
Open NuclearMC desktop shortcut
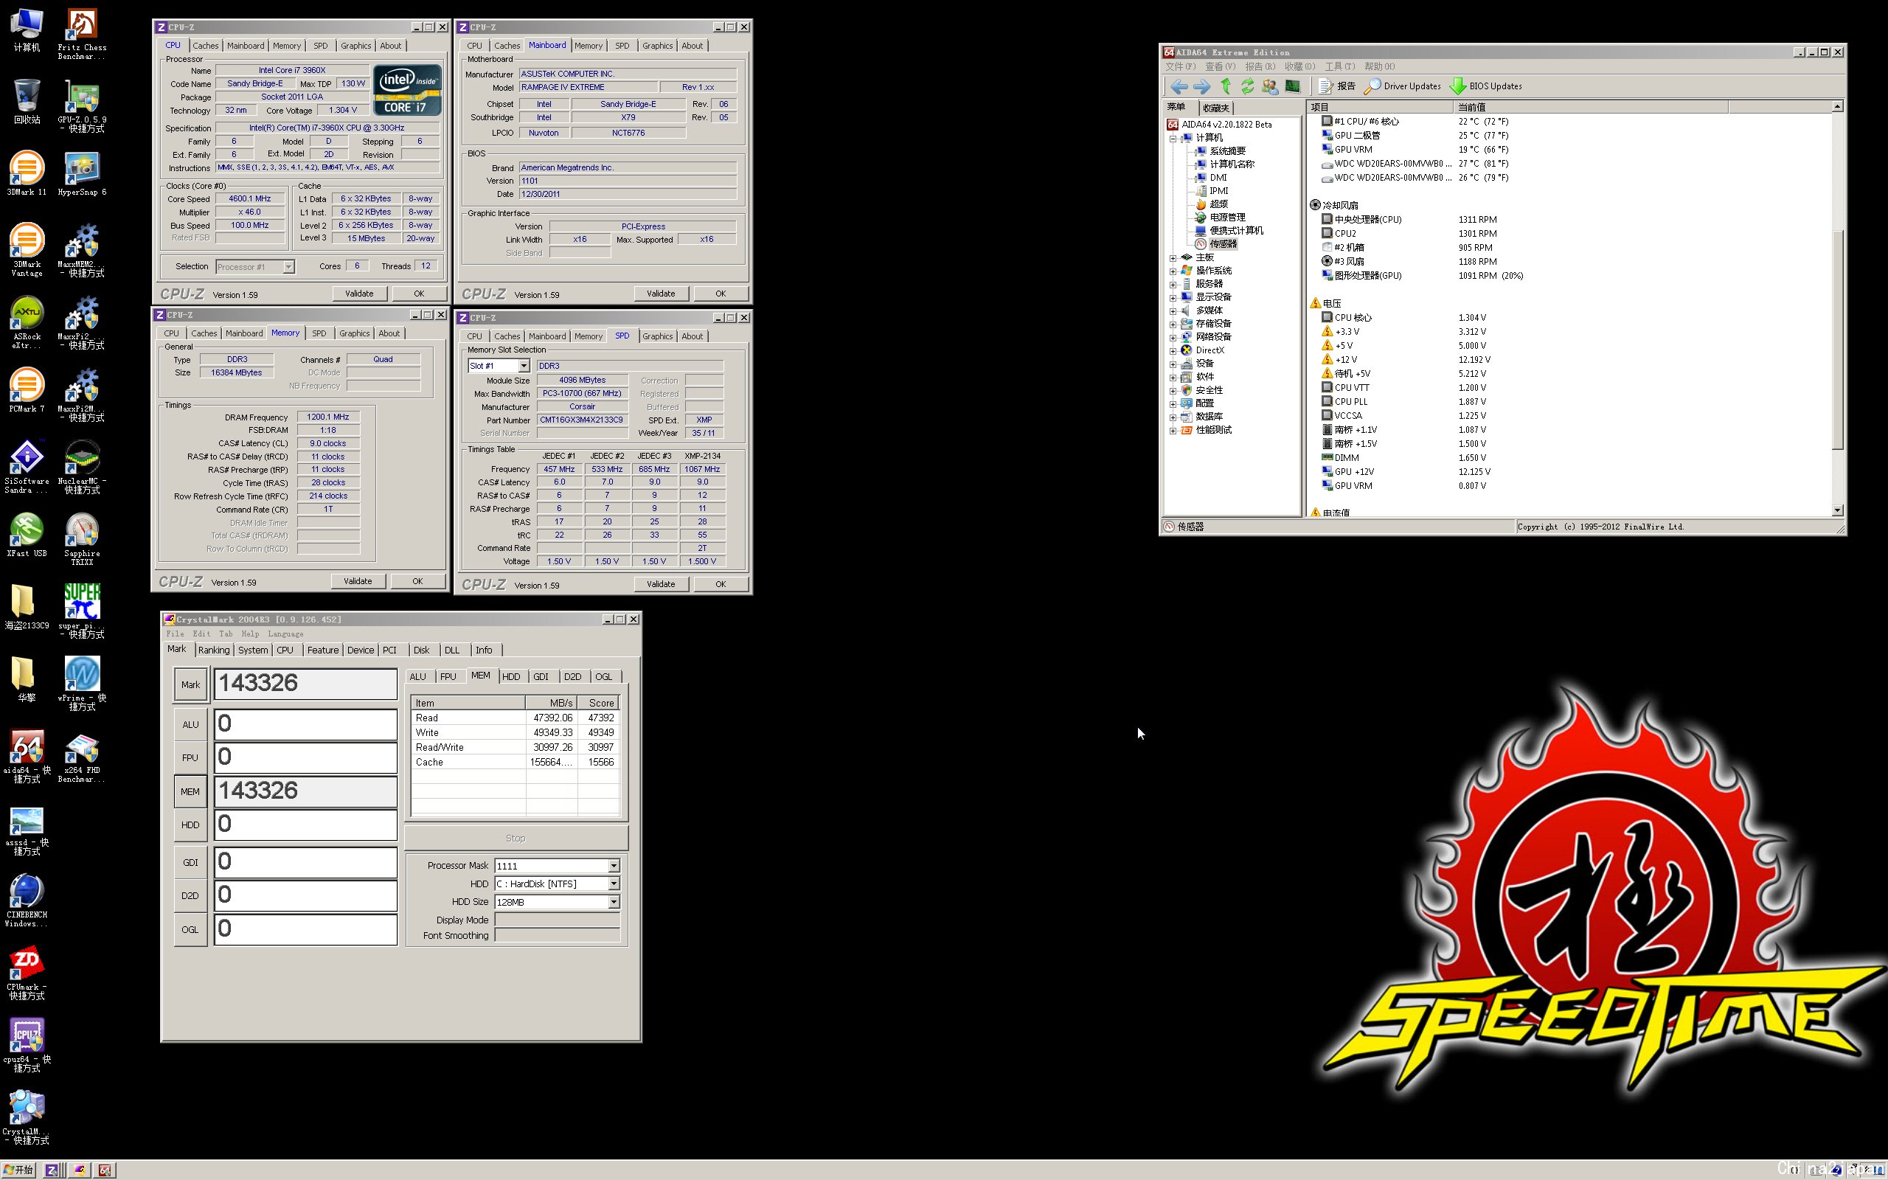pyautogui.click(x=82, y=467)
